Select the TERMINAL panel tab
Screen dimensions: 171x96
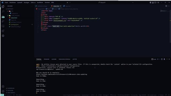coord(39,59)
